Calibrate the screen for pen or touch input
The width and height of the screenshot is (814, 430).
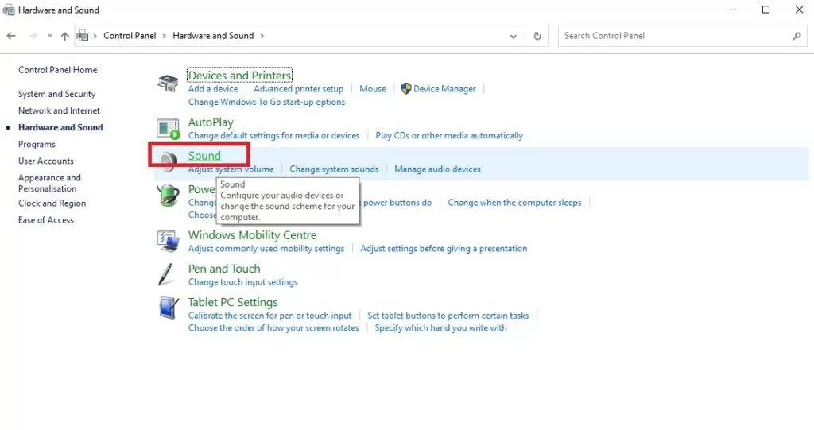270,316
